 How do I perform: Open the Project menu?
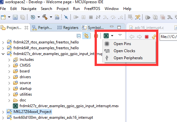tap(62, 9)
